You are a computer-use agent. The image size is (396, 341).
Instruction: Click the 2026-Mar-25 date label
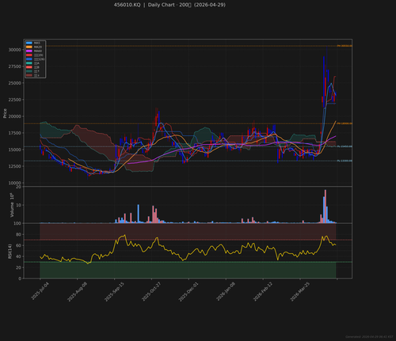click(x=299, y=291)
